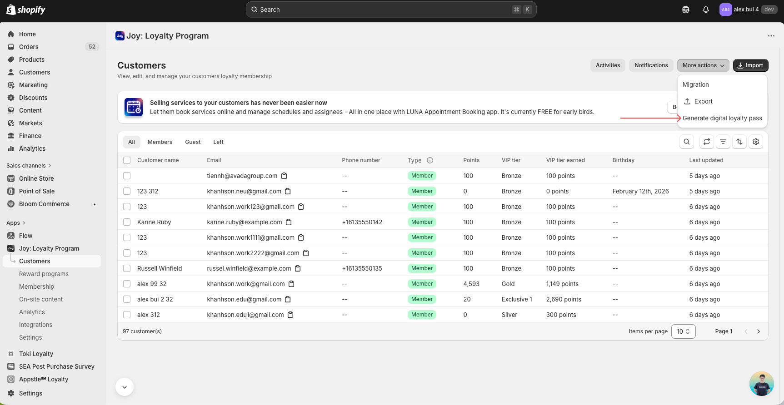The width and height of the screenshot is (784, 405).
Task: Select the Russell Winfield row checkbox
Action: 127,268
